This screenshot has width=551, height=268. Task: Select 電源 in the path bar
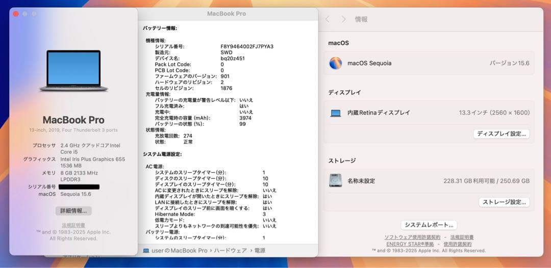260,251
